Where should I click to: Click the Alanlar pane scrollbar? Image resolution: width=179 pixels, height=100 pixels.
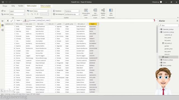tap(157, 40)
